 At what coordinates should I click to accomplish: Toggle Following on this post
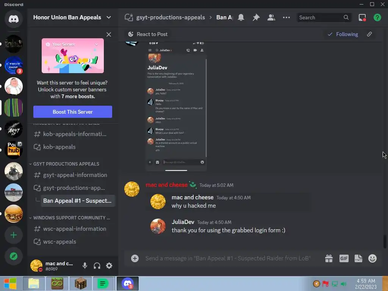343,34
